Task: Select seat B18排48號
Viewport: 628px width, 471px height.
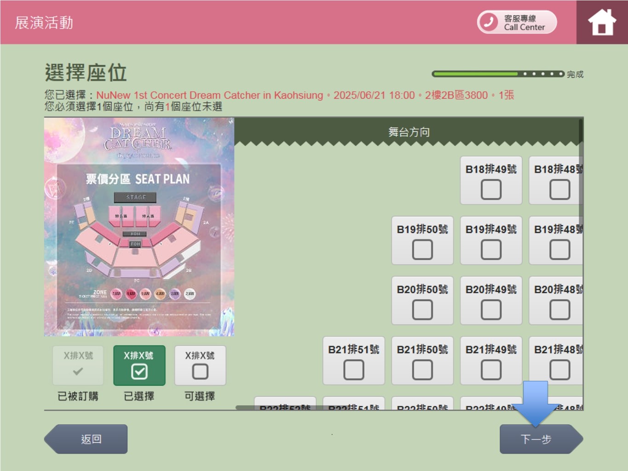Action: click(559, 189)
